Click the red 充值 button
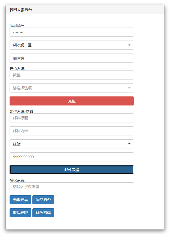169x234 pixels. coord(71,101)
